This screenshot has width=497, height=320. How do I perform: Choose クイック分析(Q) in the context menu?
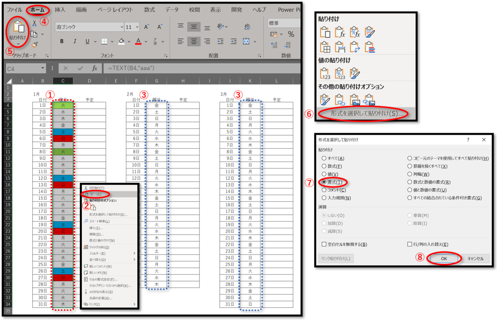[x=110, y=247]
